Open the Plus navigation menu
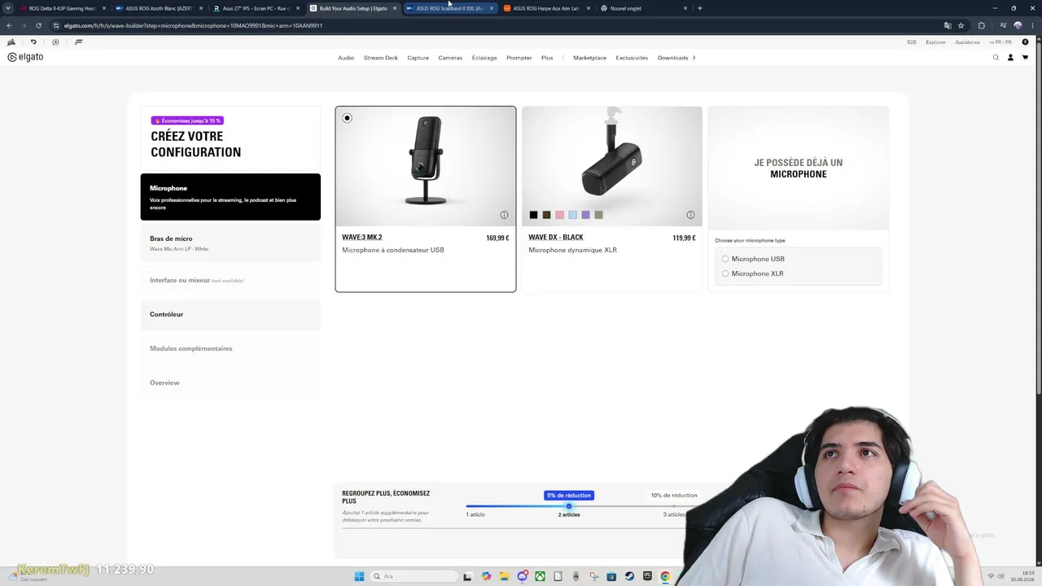1042x586 pixels. [x=547, y=58]
